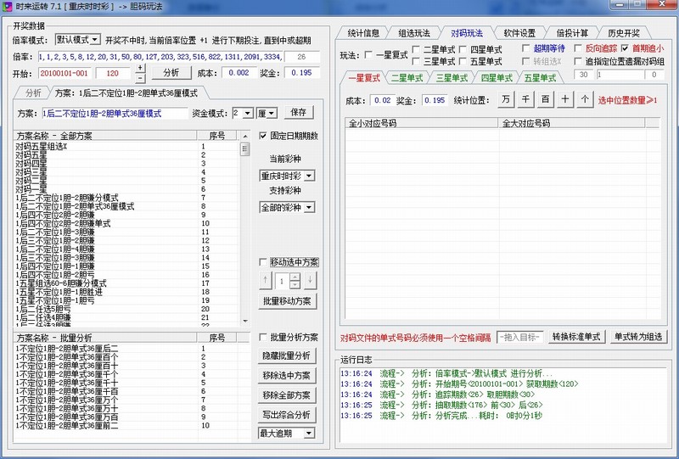
Task: Click the plus button beside the period count
Action: coord(140,69)
